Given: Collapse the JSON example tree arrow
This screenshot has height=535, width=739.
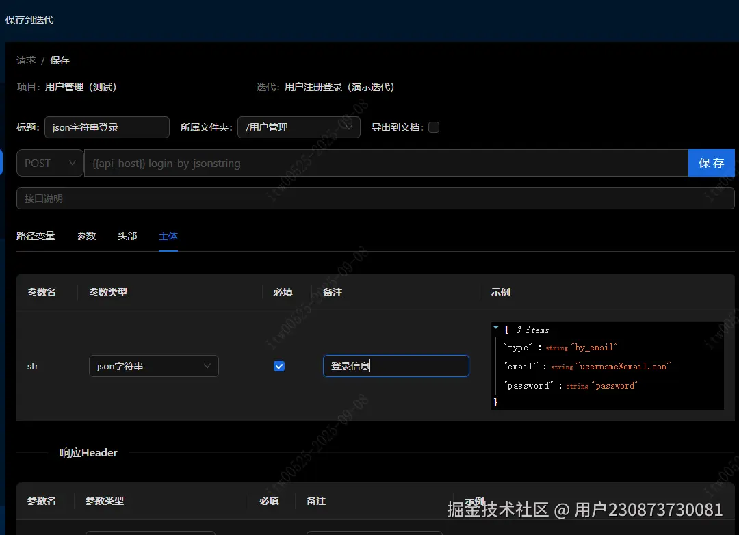Looking at the screenshot, I should (x=496, y=327).
